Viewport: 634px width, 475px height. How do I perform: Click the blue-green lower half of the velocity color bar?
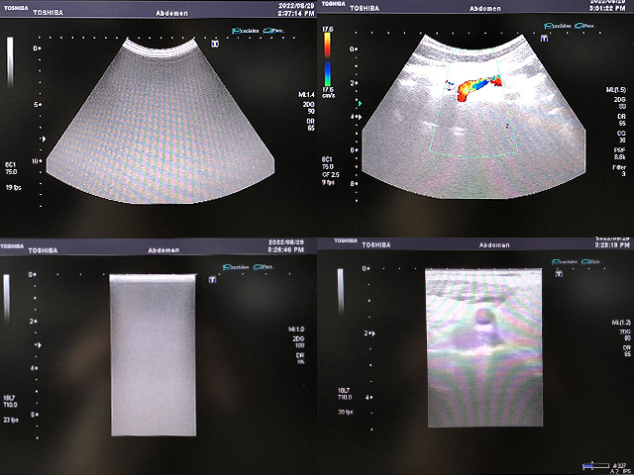[x=327, y=73]
